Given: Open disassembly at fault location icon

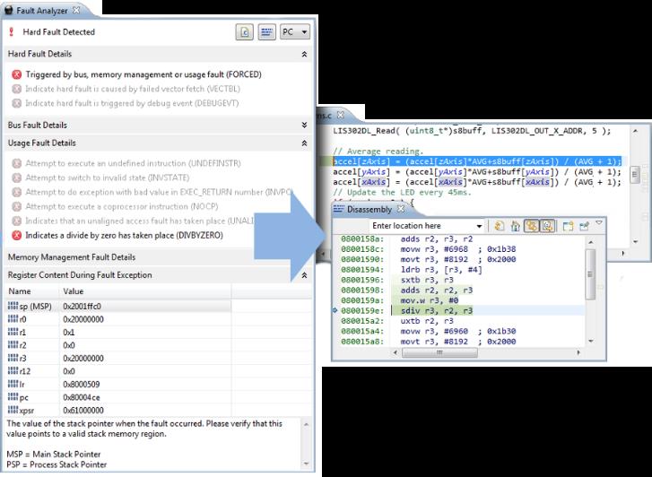Looking at the screenshot, I should (266, 32).
